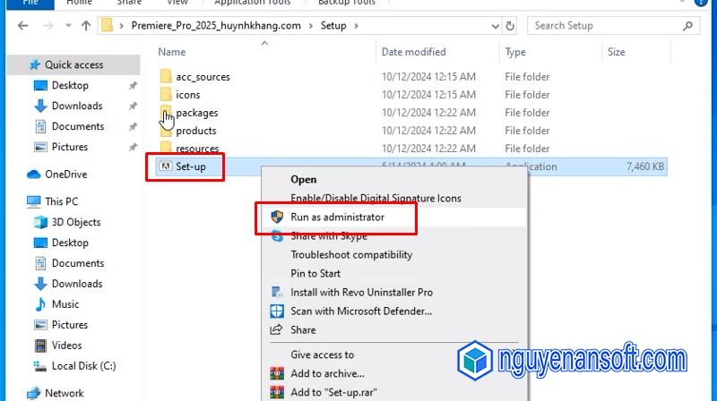Open Network in navigation pane
Image resolution: width=717 pixels, height=401 pixels.
[x=64, y=393]
